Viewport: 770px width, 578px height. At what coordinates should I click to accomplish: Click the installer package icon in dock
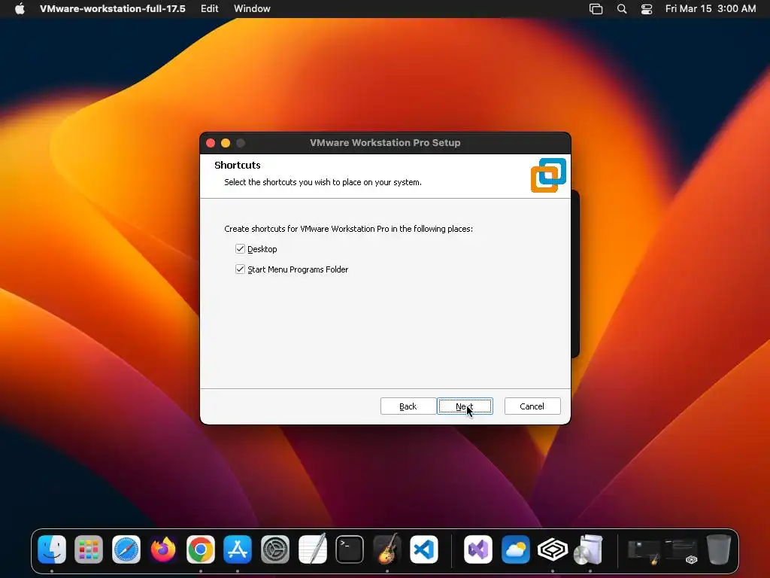[x=589, y=549]
